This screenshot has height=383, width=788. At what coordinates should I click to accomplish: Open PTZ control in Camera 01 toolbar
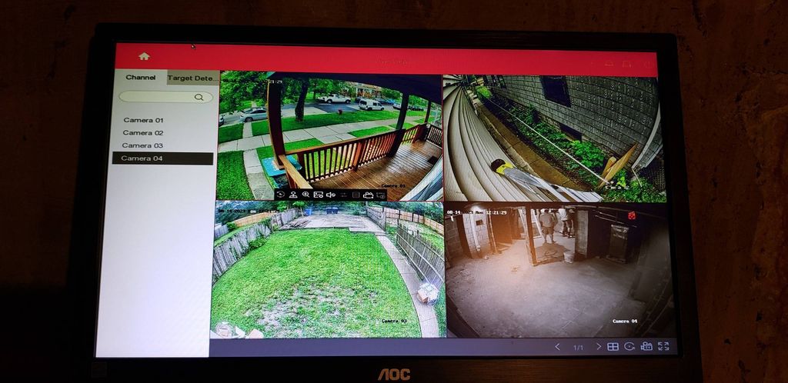[x=293, y=195]
